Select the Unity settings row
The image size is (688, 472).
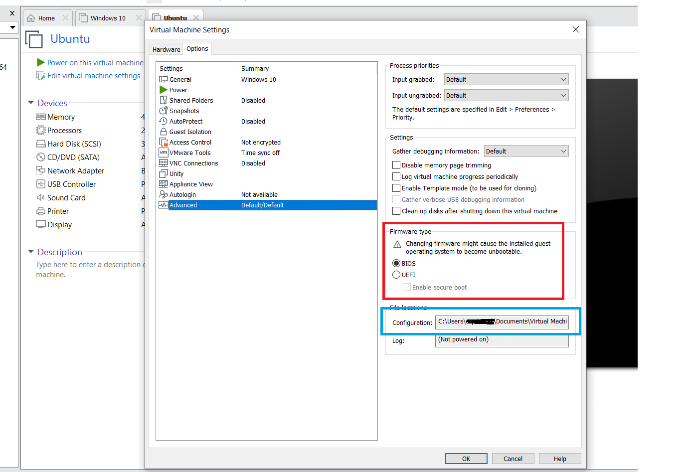(x=267, y=173)
